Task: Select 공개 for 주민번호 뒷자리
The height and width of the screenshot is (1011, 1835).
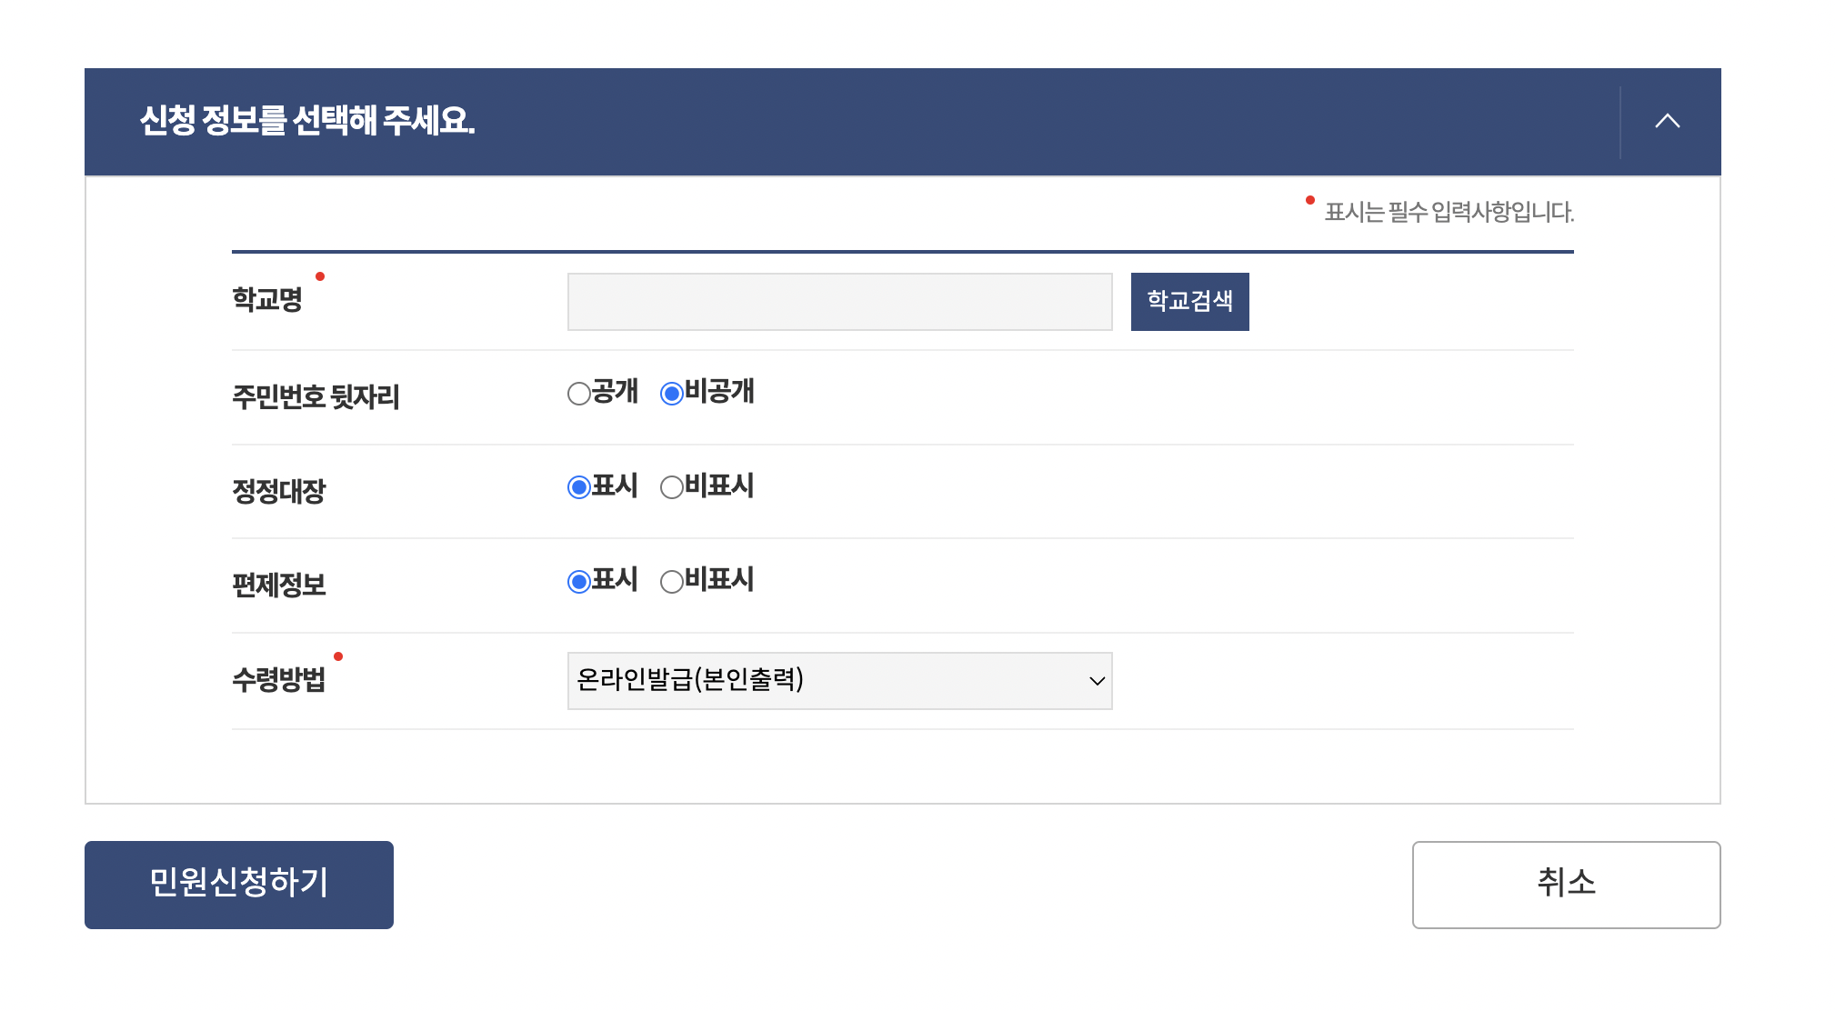Action: [579, 393]
